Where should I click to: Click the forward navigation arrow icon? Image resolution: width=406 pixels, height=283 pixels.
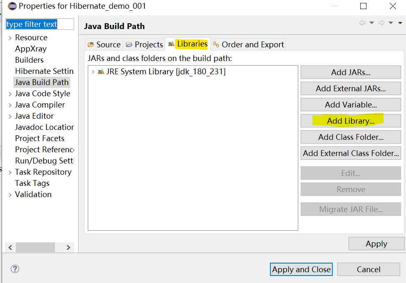(381, 23)
